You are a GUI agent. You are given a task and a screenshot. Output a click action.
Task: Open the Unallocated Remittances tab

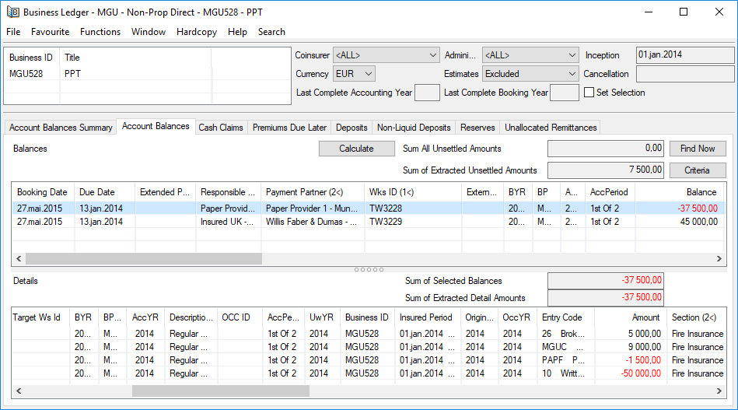tap(551, 128)
